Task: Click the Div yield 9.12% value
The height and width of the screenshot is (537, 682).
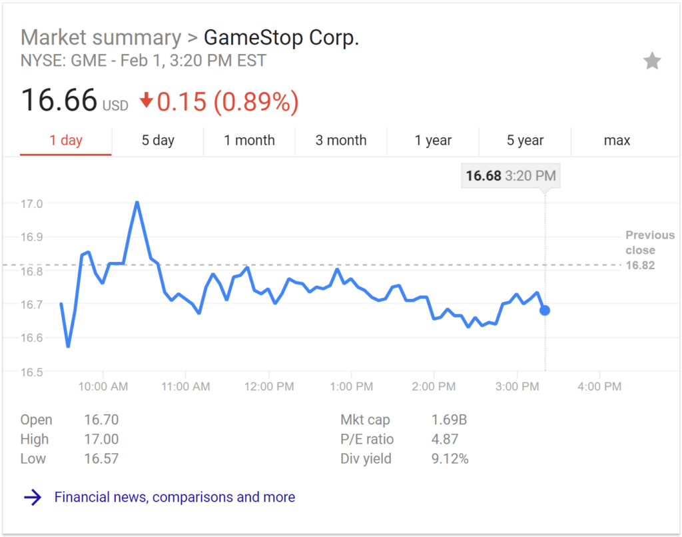Action: point(450,458)
